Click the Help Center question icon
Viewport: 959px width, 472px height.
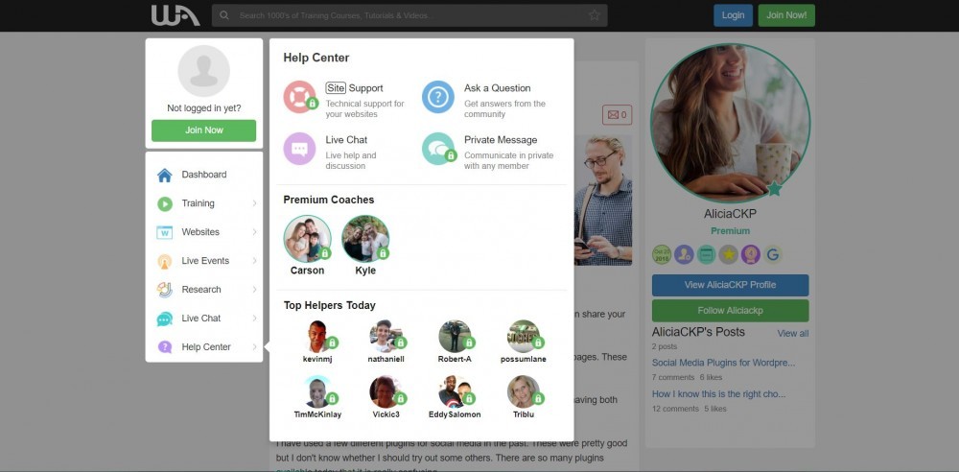165,347
